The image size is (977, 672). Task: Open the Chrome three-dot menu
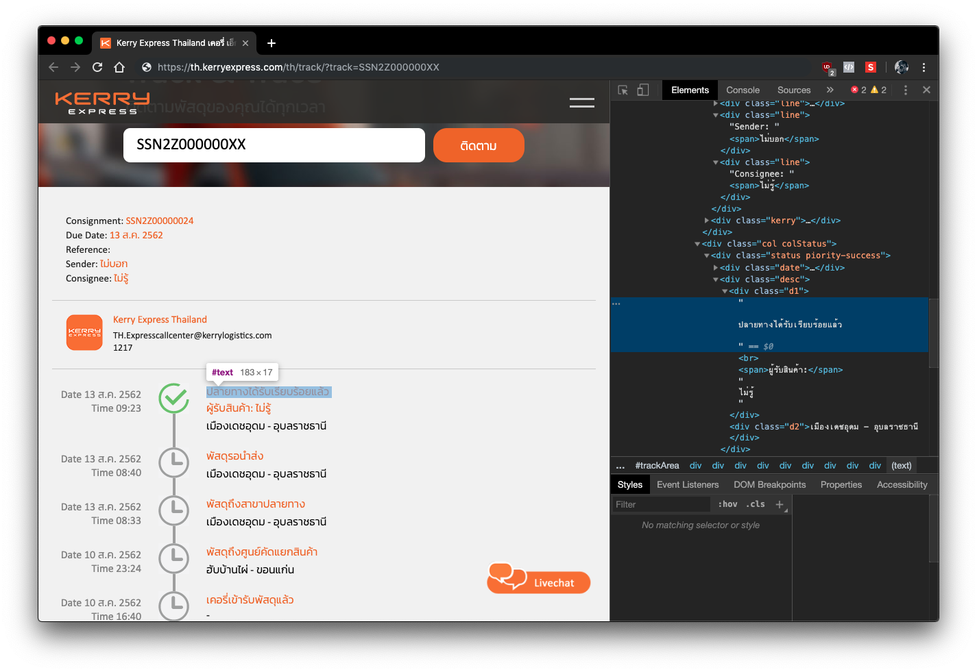(924, 67)
